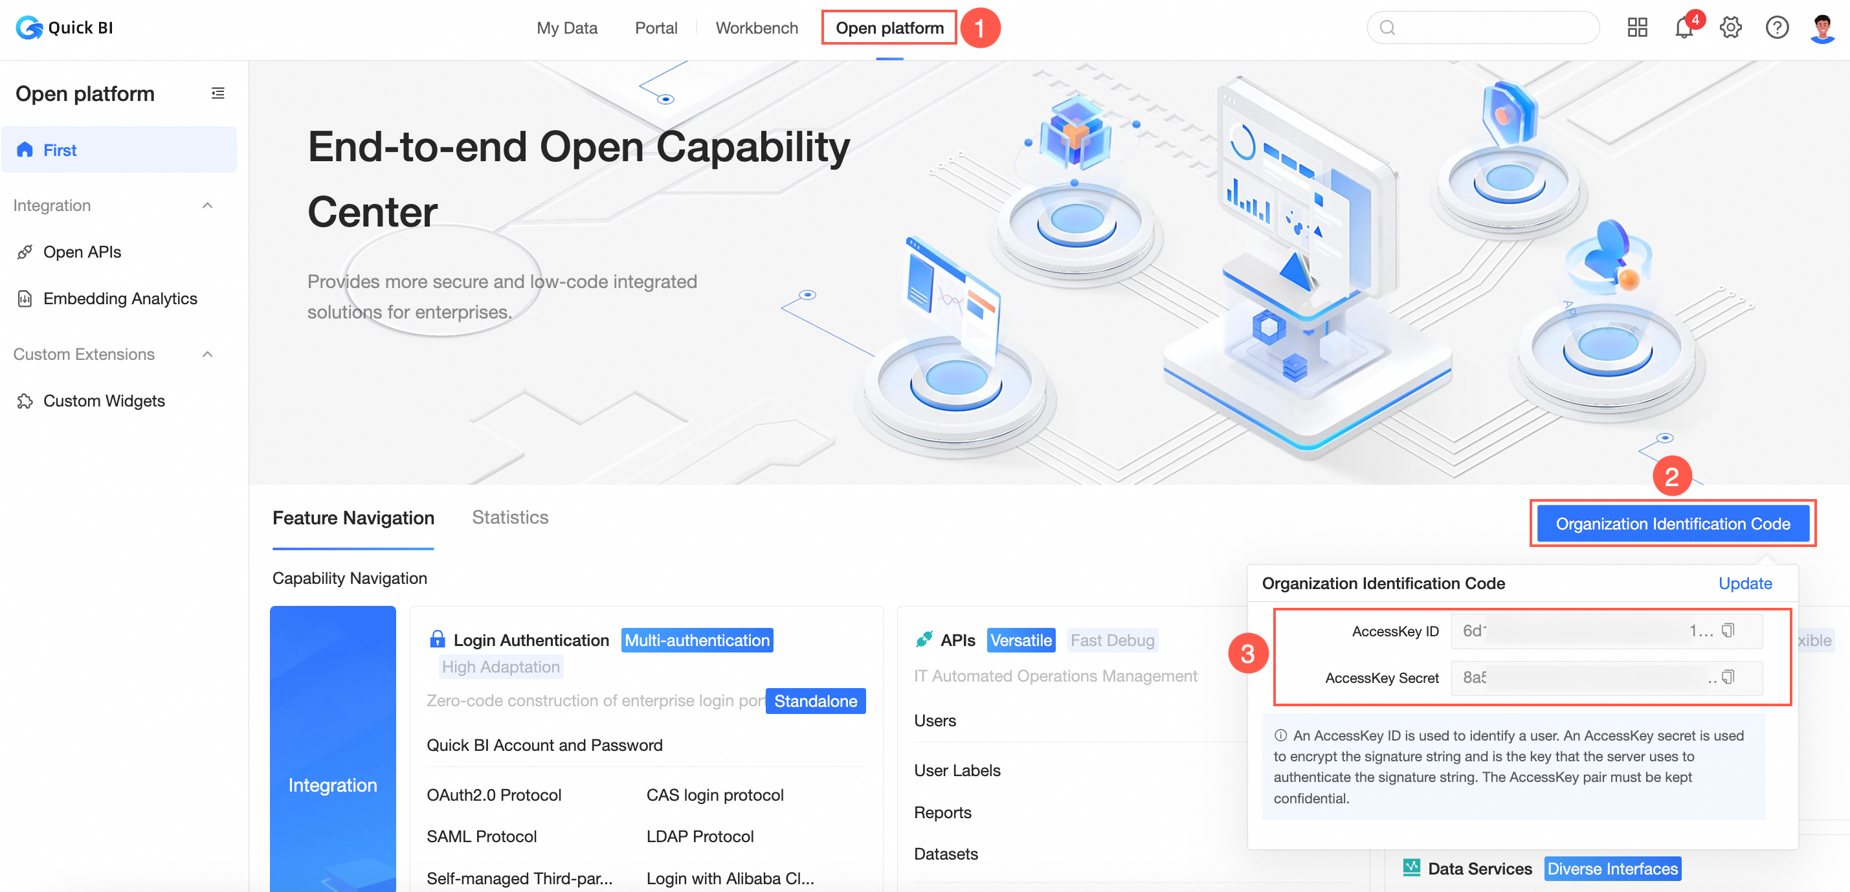Collapse the Integration sidebar section
Image resolution: width=1850 pixels, height=892 pixels.
click(x=208, y=205)
